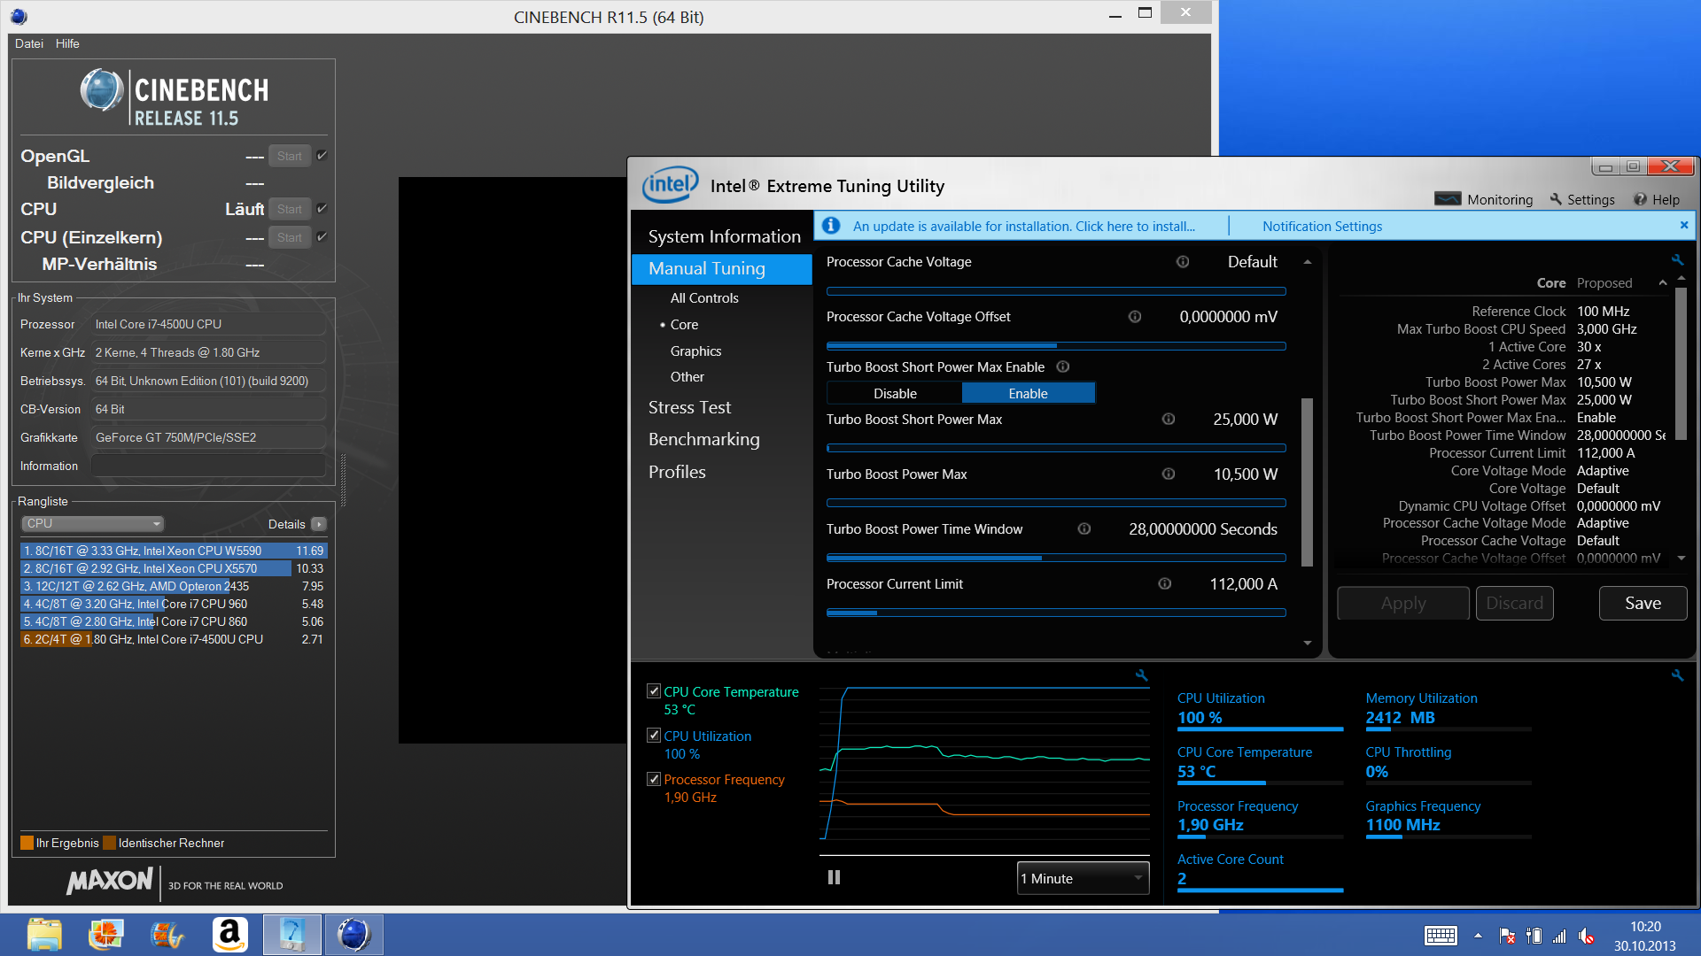Adjust the Processor Cache Voltage Offset slider
1701x956 pixels.
(x=1054, y=346)
